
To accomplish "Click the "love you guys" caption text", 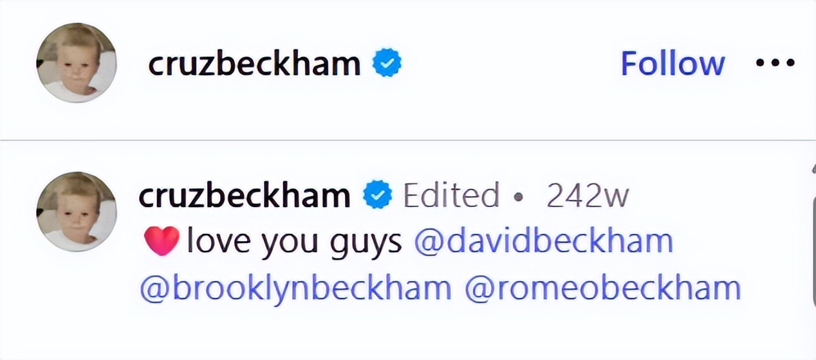I will (295, 242).
